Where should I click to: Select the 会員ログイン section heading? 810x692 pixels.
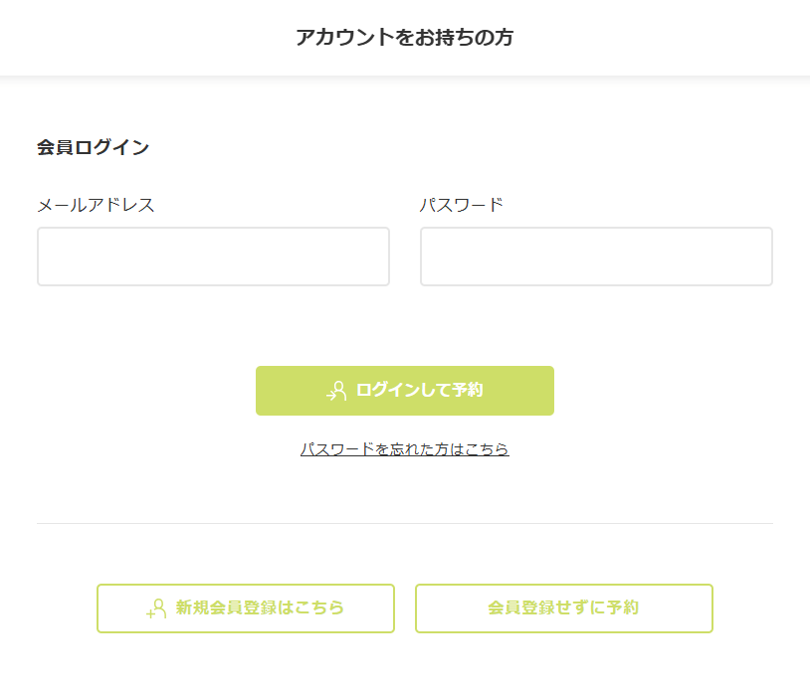[93, 148]
